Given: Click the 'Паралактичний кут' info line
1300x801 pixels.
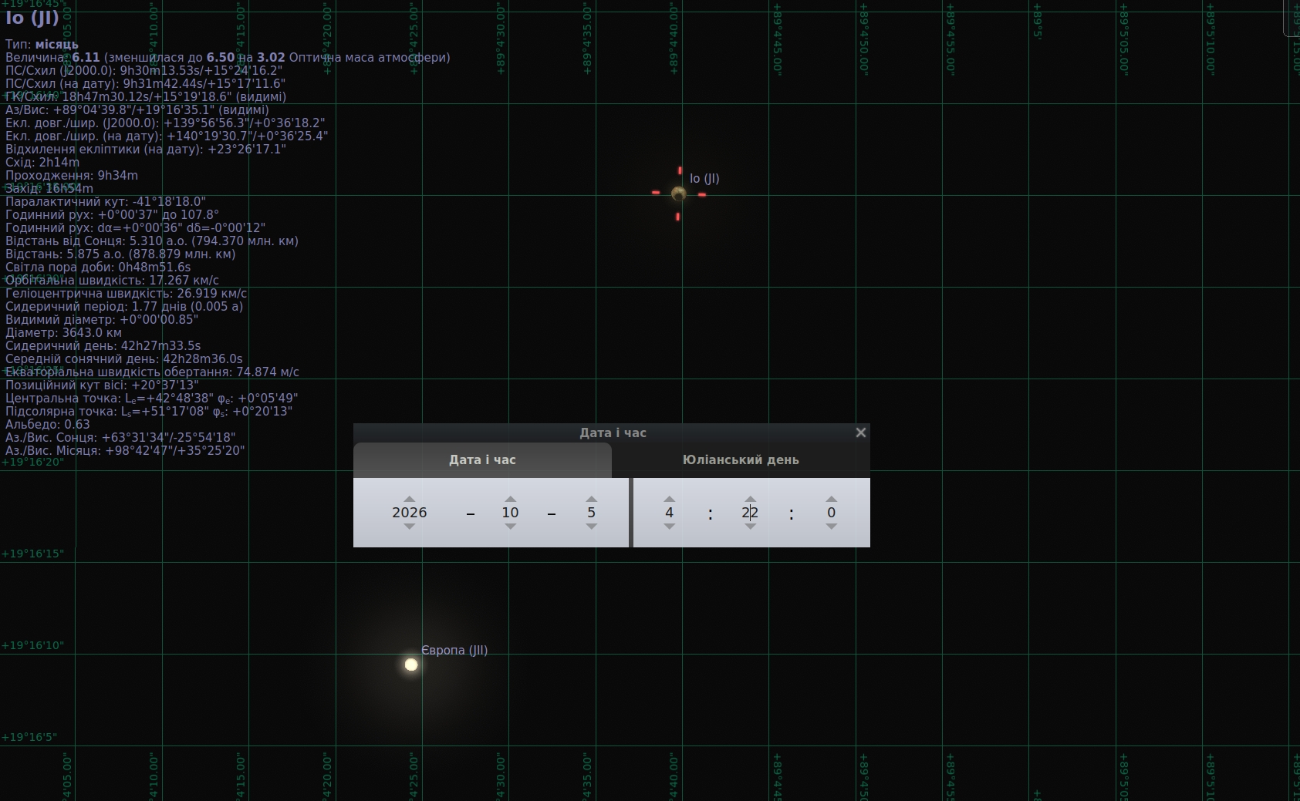Looking at the screenshot, I should (106, 202).
